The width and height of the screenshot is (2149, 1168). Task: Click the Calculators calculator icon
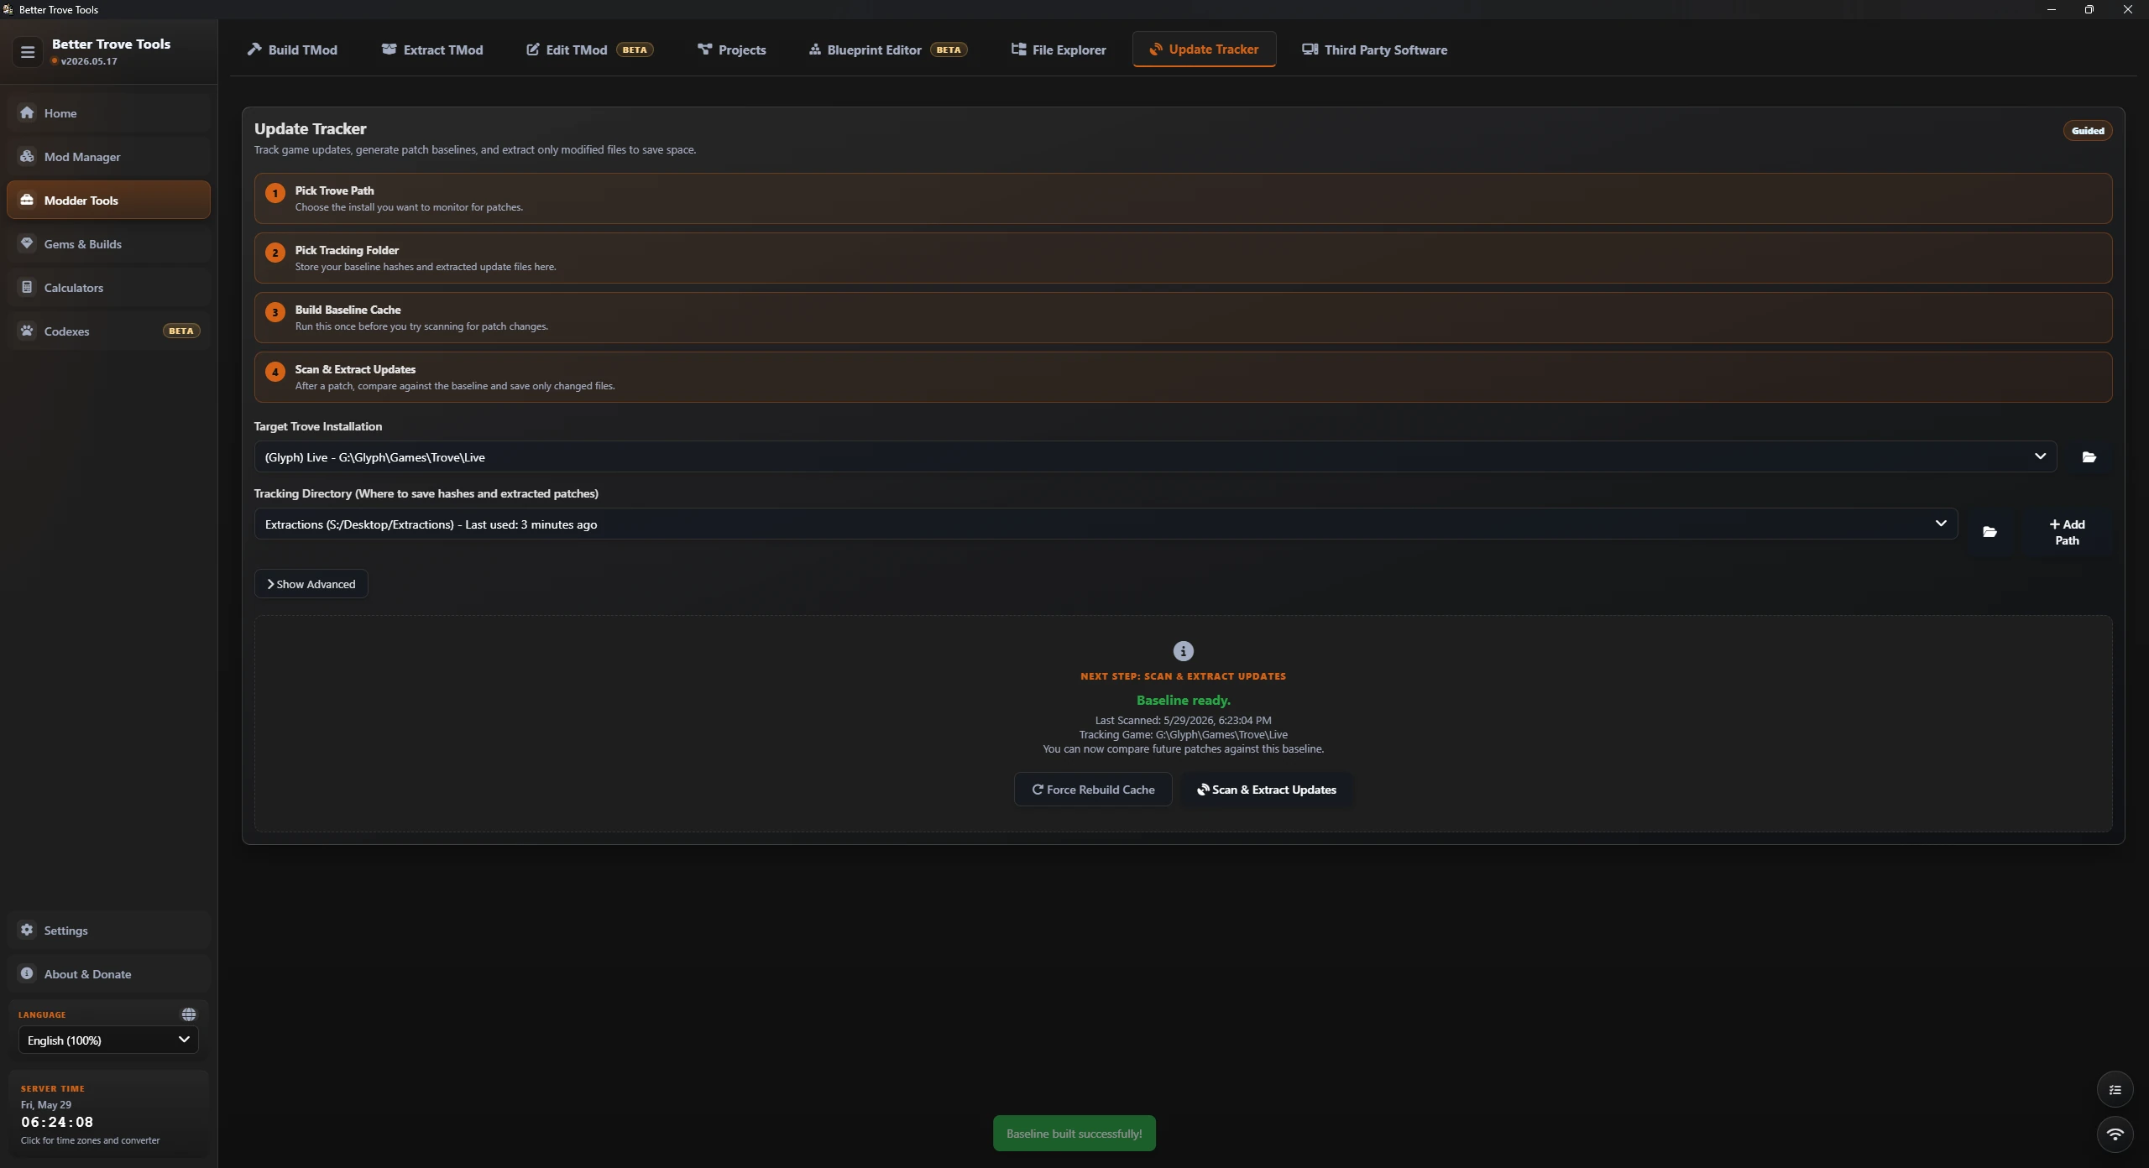pyautogui.click(x=27, y=287)
